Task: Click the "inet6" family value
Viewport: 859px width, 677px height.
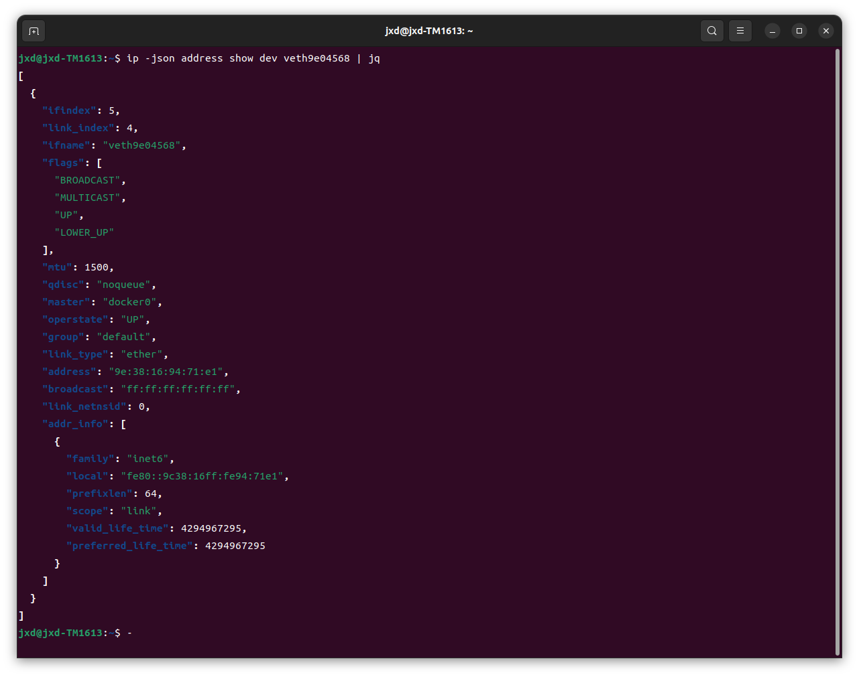Action: coord(148,459)
